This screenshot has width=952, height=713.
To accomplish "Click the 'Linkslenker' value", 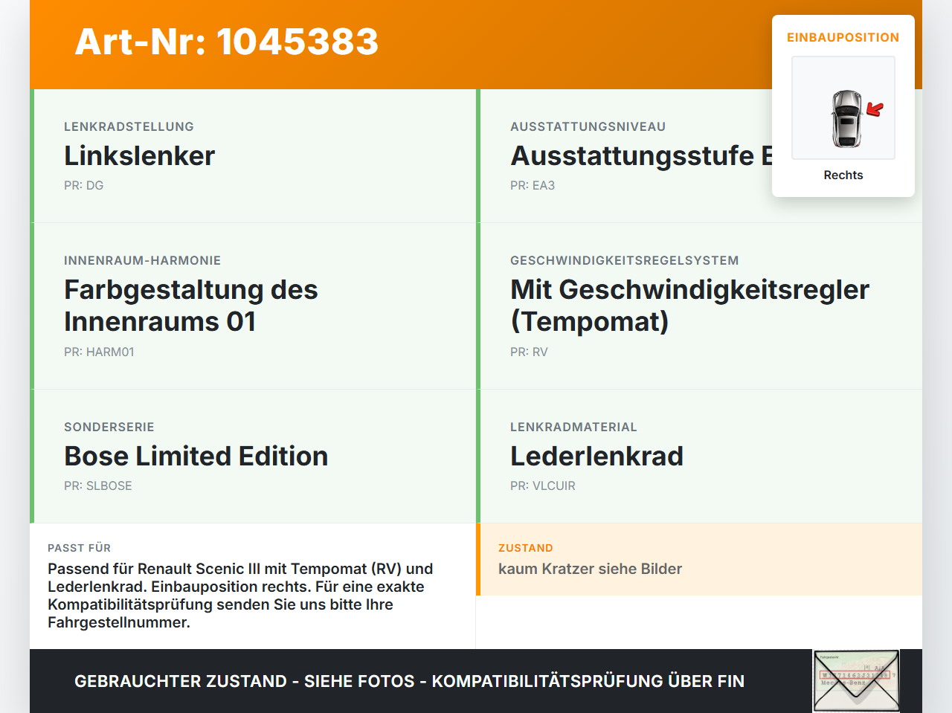I will click(x=139, y=156).
